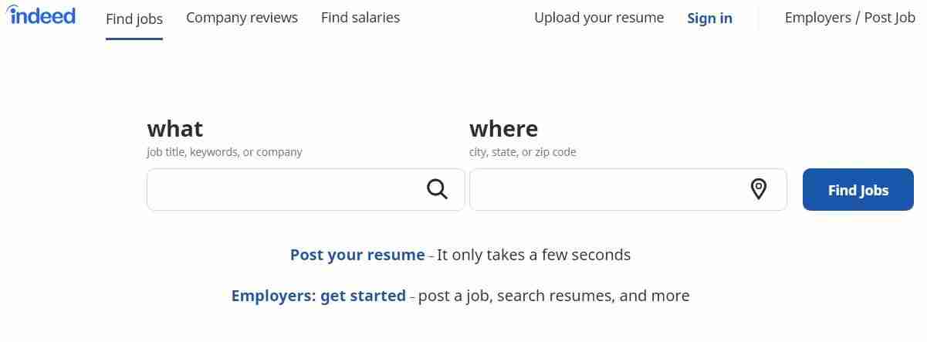Select Upload your resume in header
This screenshot has height=342, width=927.
pos(598,17)
